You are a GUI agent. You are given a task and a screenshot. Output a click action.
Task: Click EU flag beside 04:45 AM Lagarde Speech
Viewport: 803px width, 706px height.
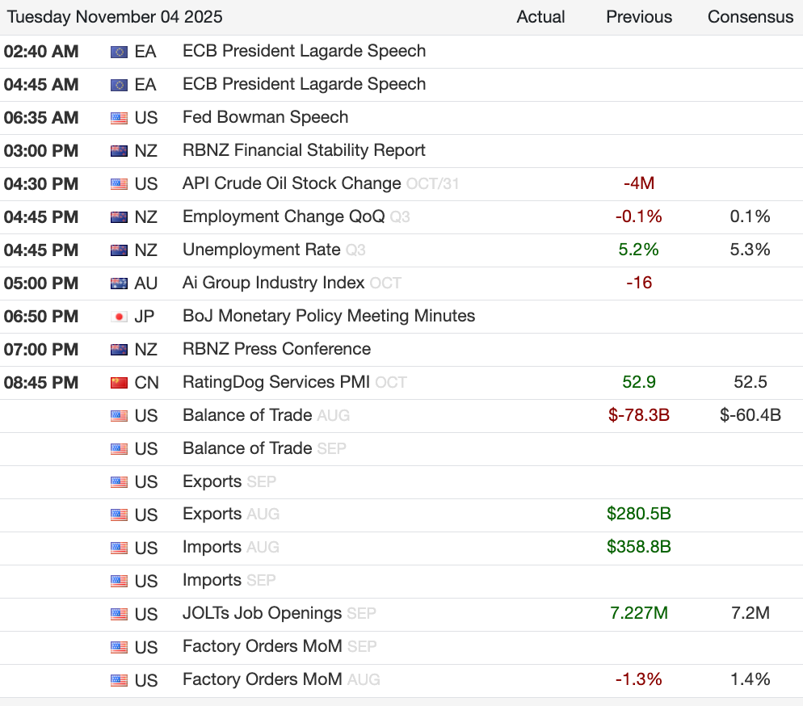pyautogui.click(x=119, y=85)
